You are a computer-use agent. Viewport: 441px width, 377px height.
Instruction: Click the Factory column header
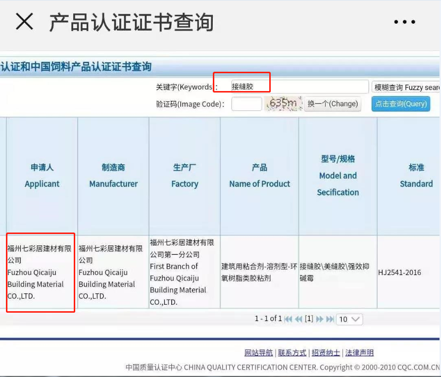(185, 176)
